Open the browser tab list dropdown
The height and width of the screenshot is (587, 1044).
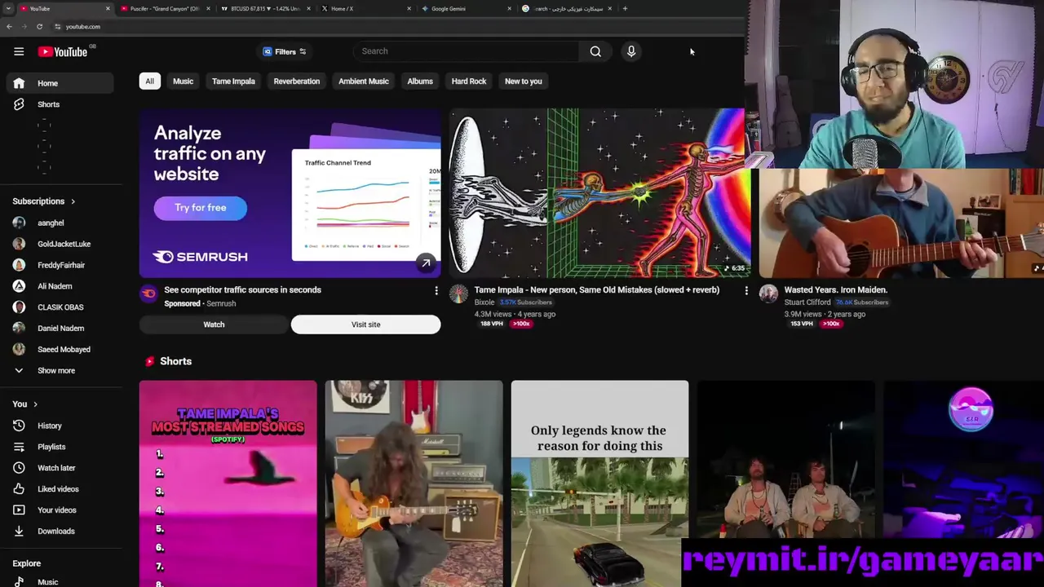point(8,9)
